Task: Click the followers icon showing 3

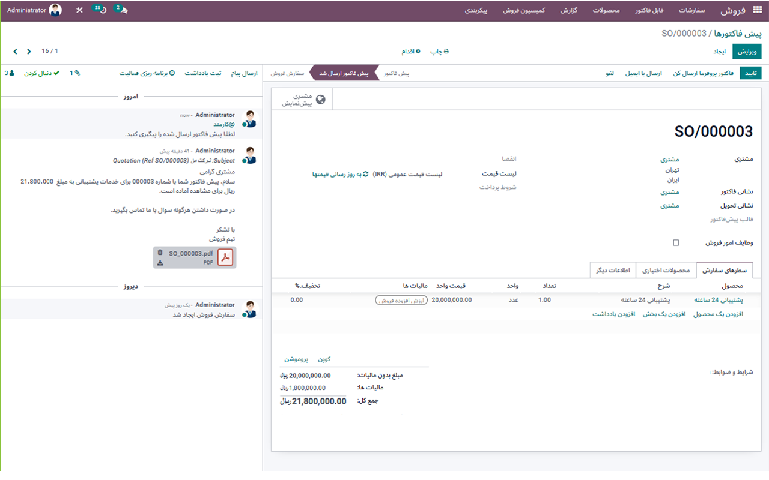Action: tap(10, 73)
